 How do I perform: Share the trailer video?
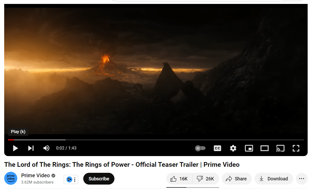[x=237, y=179]
